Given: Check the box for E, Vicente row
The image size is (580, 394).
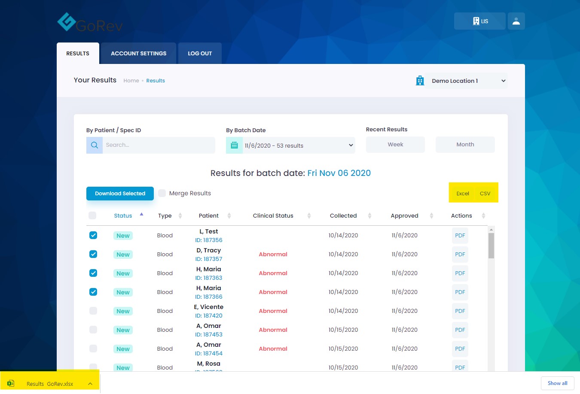Looking at the screenshot, I should pyautogui.click(x=93, y=311).
